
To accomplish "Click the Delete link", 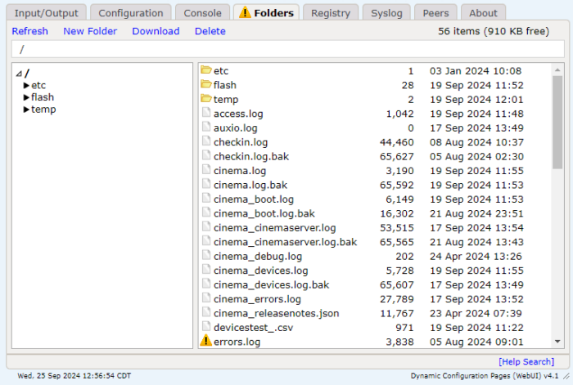I will [210, 31].
